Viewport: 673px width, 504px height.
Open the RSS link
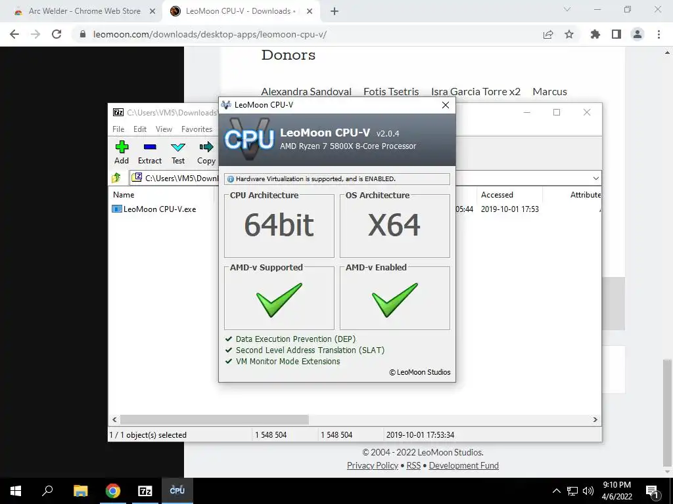coord(413,465)
